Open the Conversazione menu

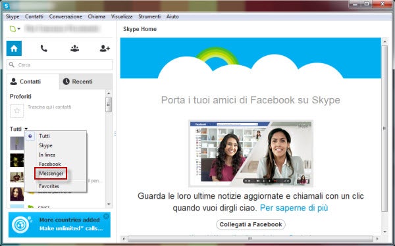click(65, 16)
